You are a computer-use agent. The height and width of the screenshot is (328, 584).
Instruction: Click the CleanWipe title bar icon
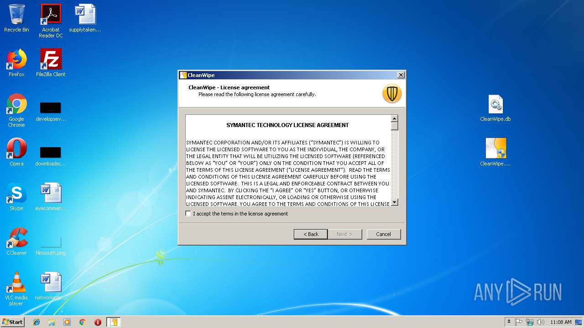coord(183,75)
